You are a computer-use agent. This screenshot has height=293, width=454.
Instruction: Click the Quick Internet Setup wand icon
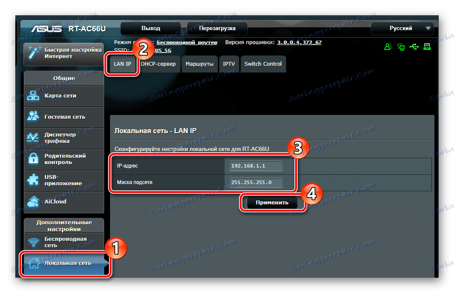click(34, 52)
